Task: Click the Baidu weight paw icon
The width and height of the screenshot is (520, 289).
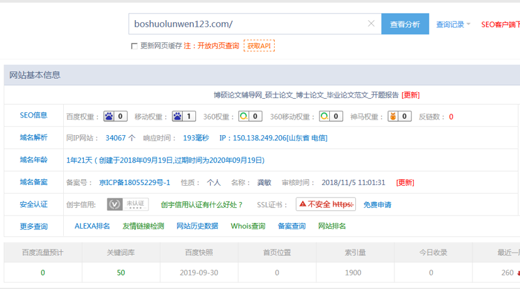Action: pos(109,117)
